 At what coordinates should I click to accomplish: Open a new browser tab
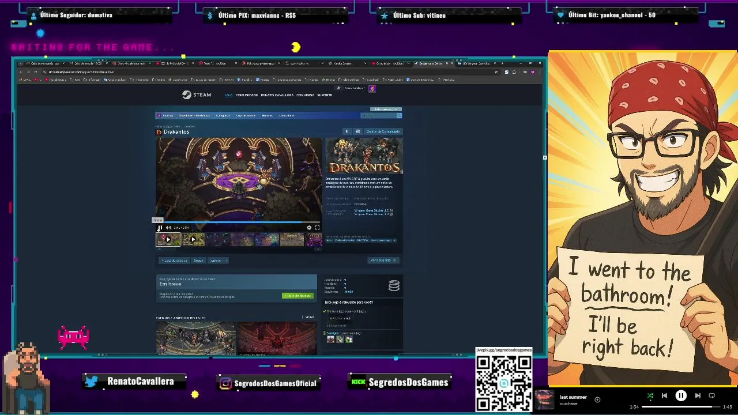pos(502,63)
